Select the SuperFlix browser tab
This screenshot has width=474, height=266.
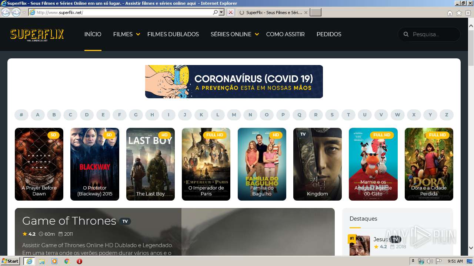click(x=272, y=13)
